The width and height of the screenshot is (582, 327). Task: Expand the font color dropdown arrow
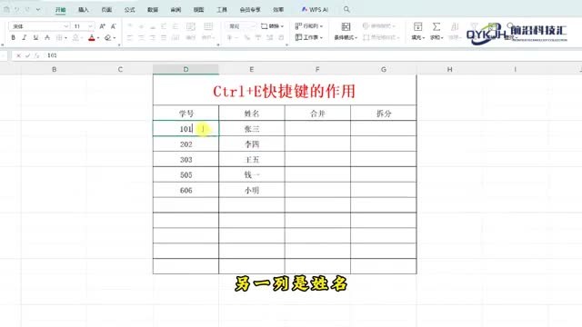point(98,38)
